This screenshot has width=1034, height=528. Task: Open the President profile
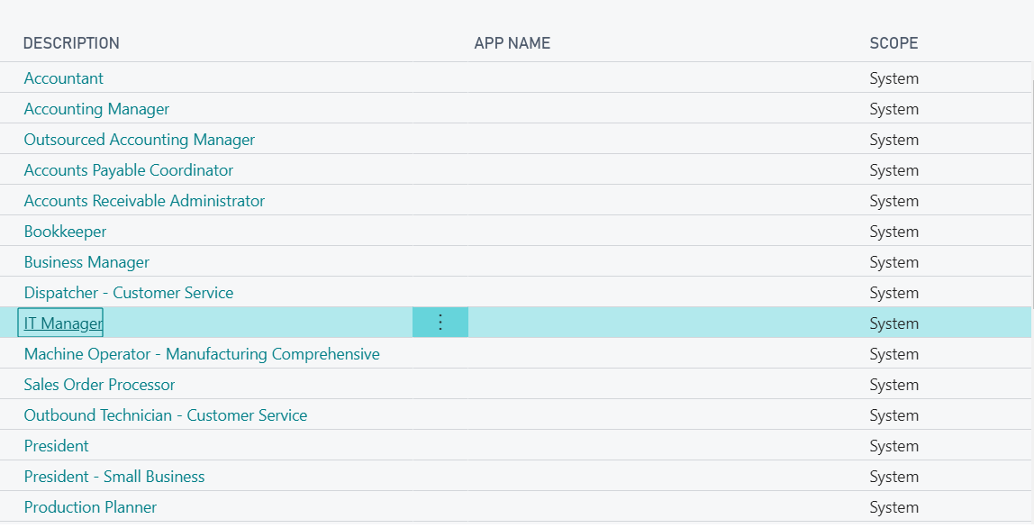pyautogui.click(x=56, y=445)
